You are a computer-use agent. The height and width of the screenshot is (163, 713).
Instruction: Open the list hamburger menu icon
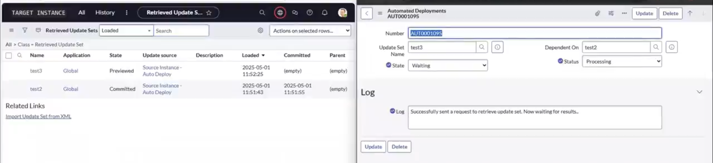point(12,30)
